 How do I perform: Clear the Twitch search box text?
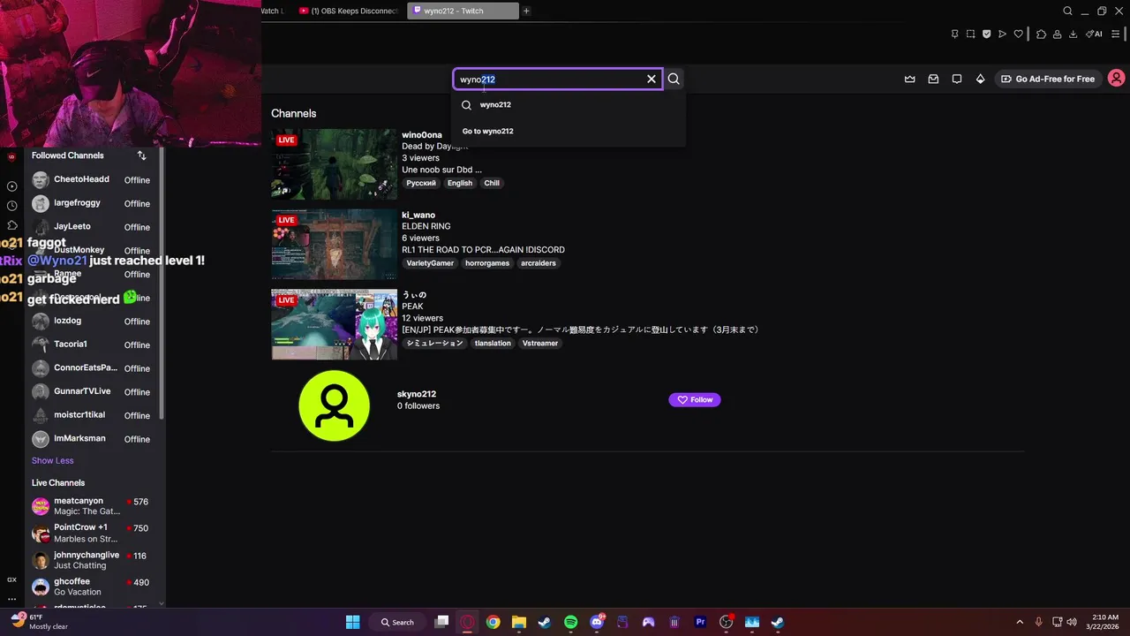[652, 79]
